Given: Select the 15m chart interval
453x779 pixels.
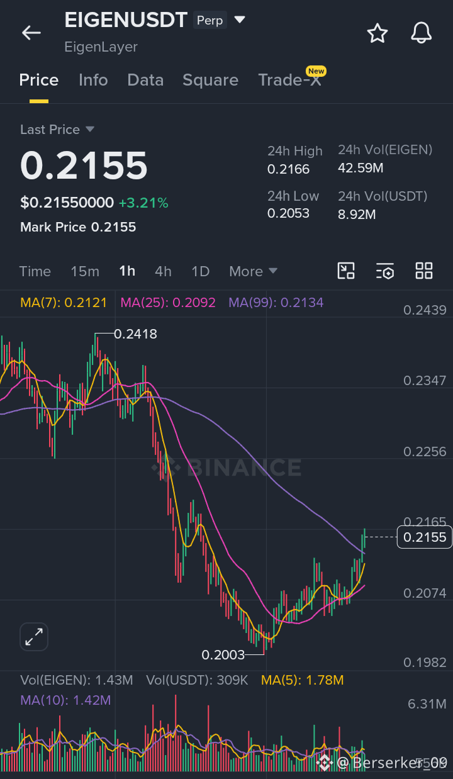Looking at the screenshot, I should (x=85, y=271).
